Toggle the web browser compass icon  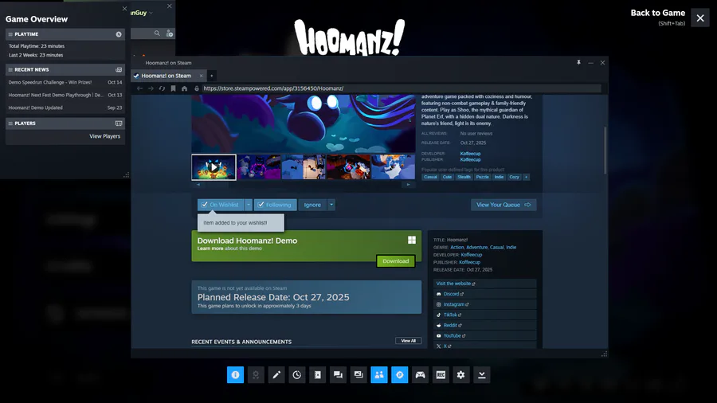(x=400, y=374)
